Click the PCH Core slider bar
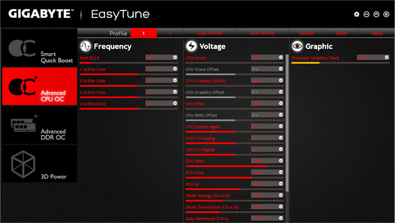Image resolution: width=395 pixels, height=223 pixels. coord(235,178)
